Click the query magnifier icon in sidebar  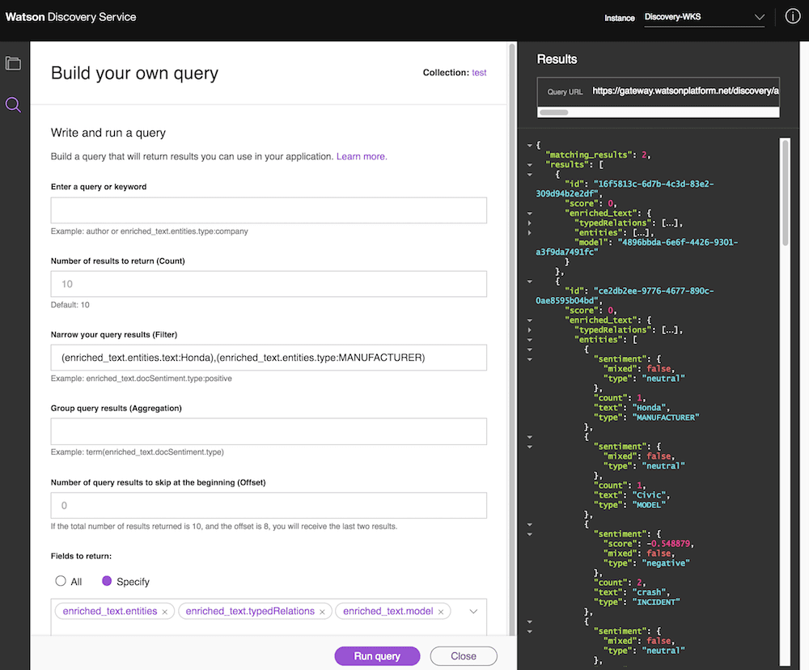(13, 104)
